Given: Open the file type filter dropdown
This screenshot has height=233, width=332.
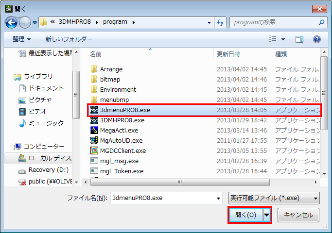Looking at the screenshot, I should [274, 198].
